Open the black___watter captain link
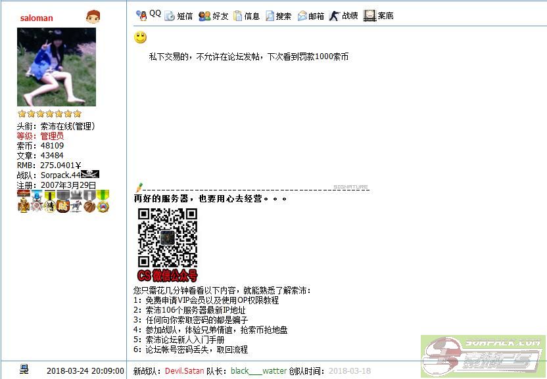The height and width of the screenshot is (379, 547). click(x=259, y=371)
